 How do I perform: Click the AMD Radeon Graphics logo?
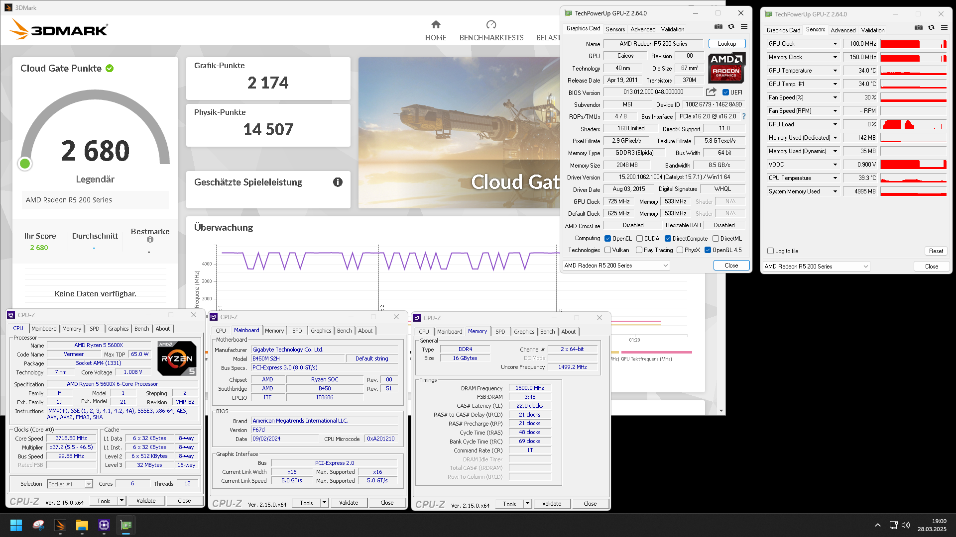pos(726,67)
